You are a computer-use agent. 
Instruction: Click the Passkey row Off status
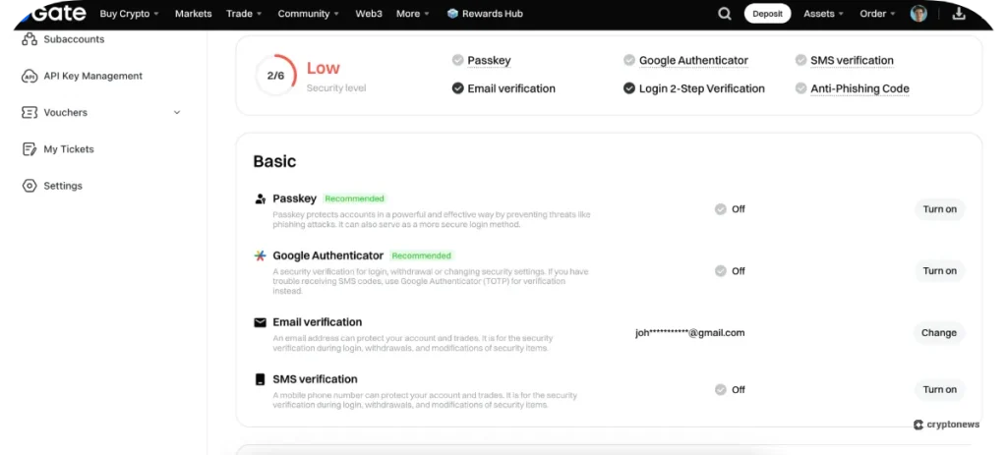(x=731, y=209)
